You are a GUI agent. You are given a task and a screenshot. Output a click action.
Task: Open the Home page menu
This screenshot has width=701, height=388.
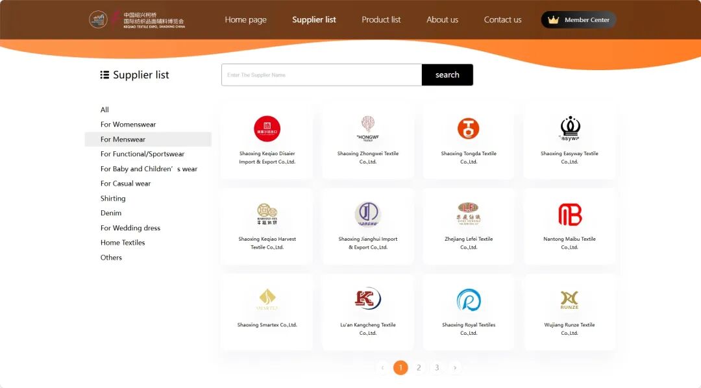click(245, 19)
